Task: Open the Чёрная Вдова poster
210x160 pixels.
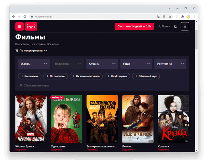Action: [31, 119]
